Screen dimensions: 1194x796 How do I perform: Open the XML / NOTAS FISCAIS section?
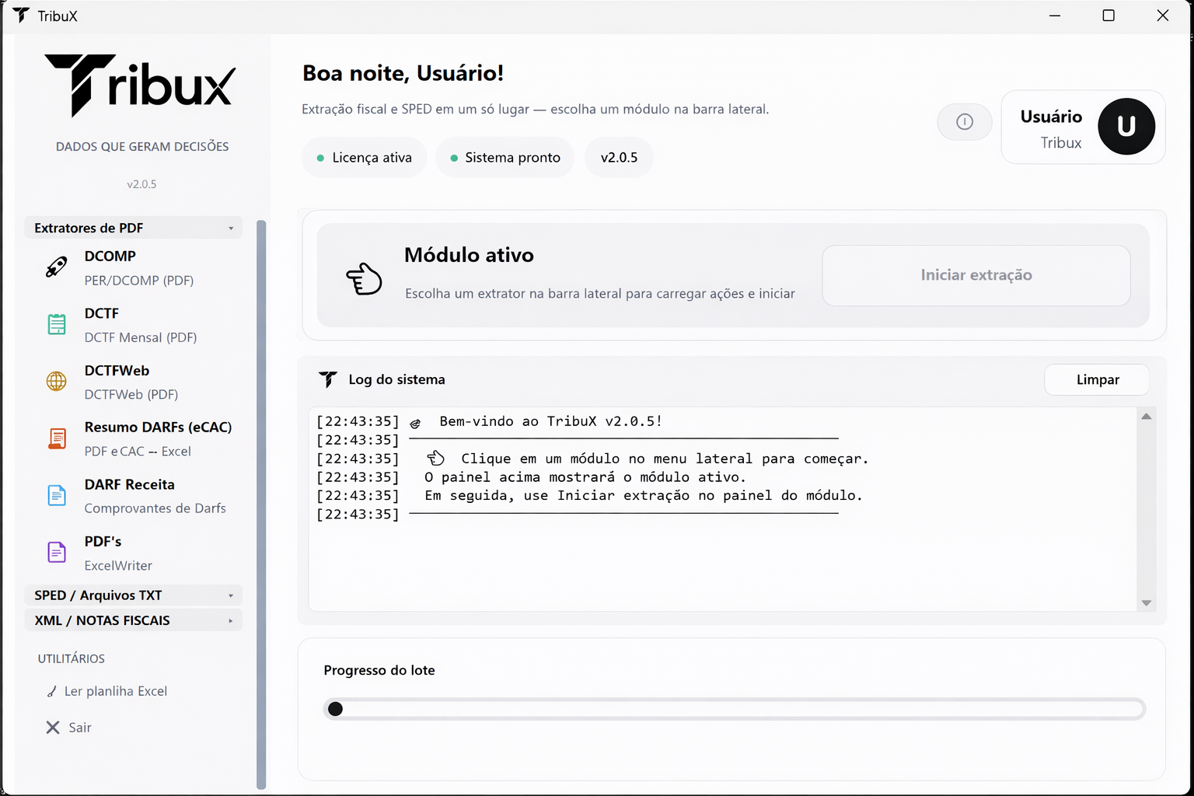coord(133,620)
